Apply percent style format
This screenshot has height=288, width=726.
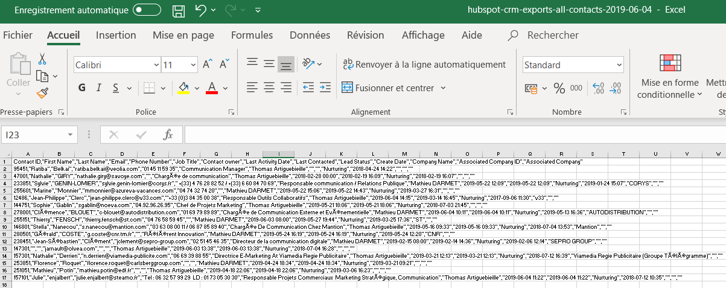(559, 89)
